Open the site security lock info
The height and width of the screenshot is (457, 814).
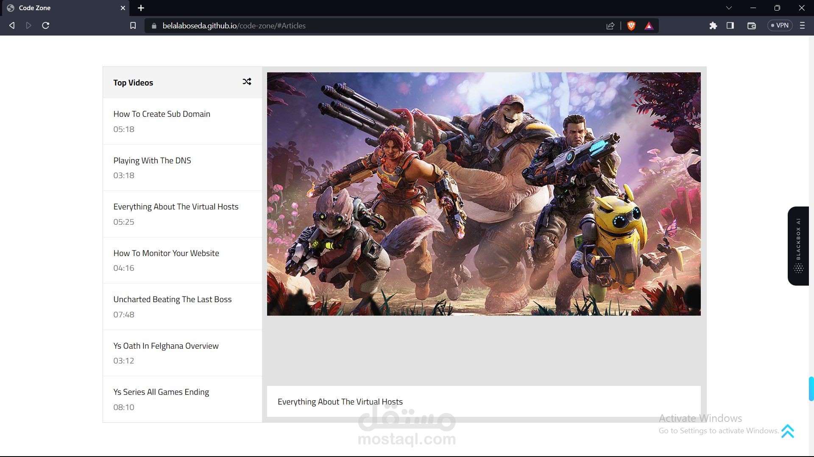[154, 26]
